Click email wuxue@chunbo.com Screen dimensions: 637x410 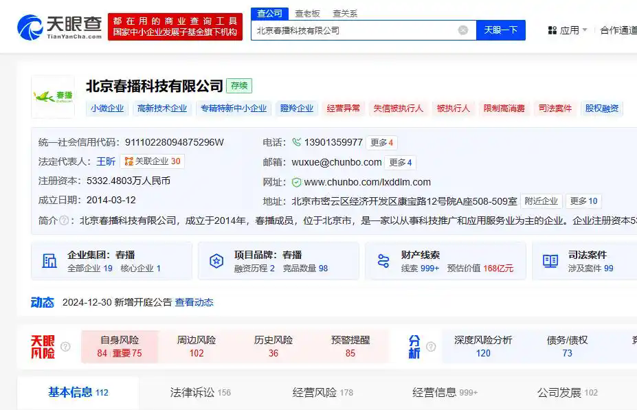(337, 162)
